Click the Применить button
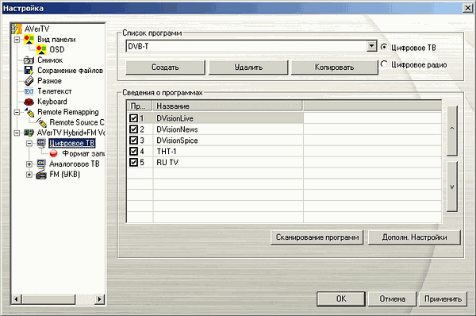The image size is (476, 316). coord(443,299)
